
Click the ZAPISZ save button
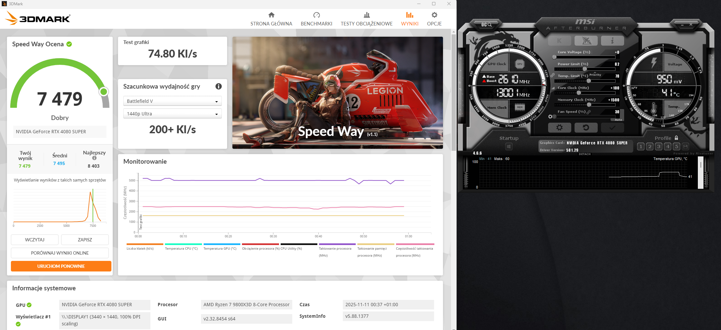pyautogui.click(x=85, y=240)
